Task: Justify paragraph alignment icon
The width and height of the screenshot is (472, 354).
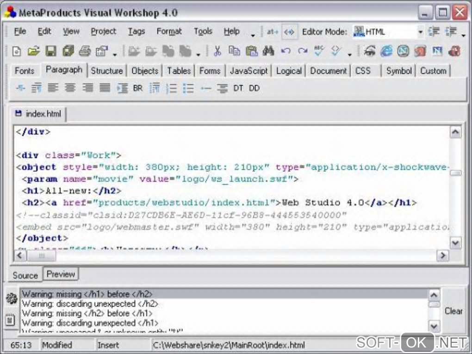Action: [105, 88]
